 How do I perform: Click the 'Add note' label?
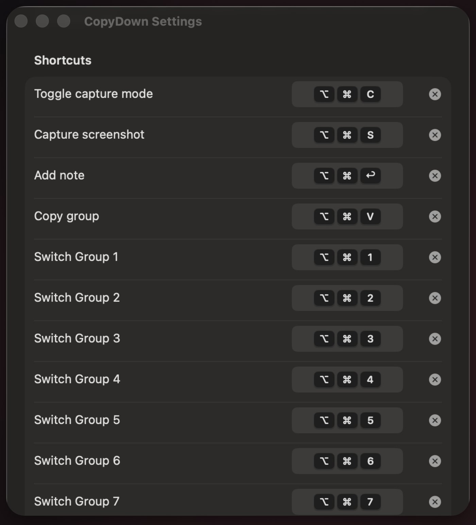click(x=59, y=175)
